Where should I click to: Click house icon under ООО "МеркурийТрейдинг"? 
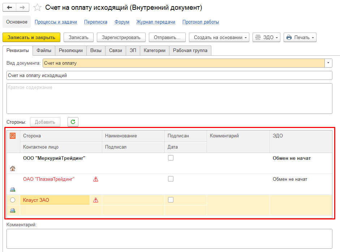(13, 168)
